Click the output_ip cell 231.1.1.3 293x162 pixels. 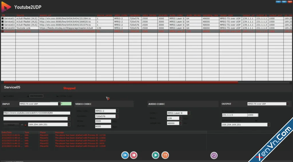pos(262,25)
